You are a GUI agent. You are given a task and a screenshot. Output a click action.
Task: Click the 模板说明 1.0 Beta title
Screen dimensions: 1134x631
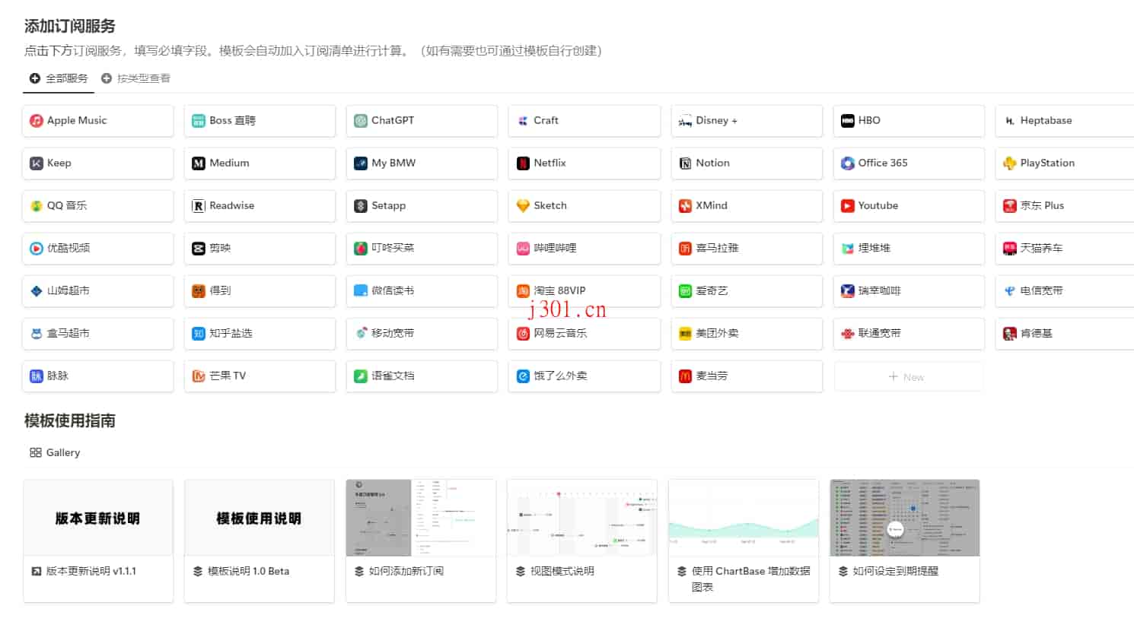coord(248,571)
